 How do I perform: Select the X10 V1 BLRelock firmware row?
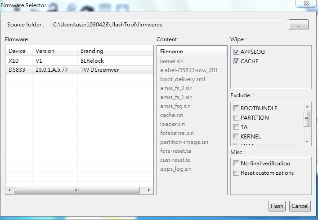(x=80, y=61)
